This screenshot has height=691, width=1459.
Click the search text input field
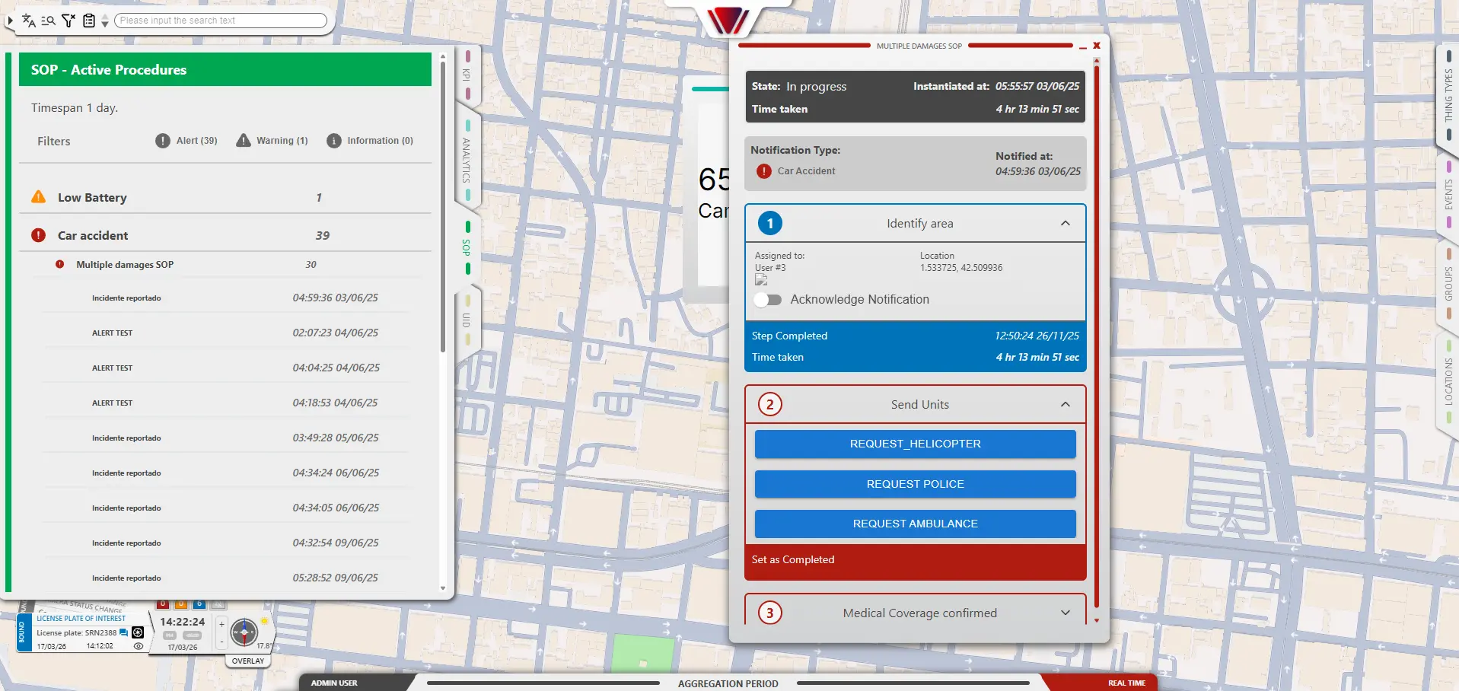pos(221,21)
